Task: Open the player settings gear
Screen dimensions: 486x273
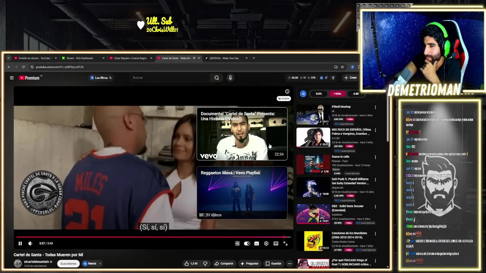Action: [x=266, y=243]
